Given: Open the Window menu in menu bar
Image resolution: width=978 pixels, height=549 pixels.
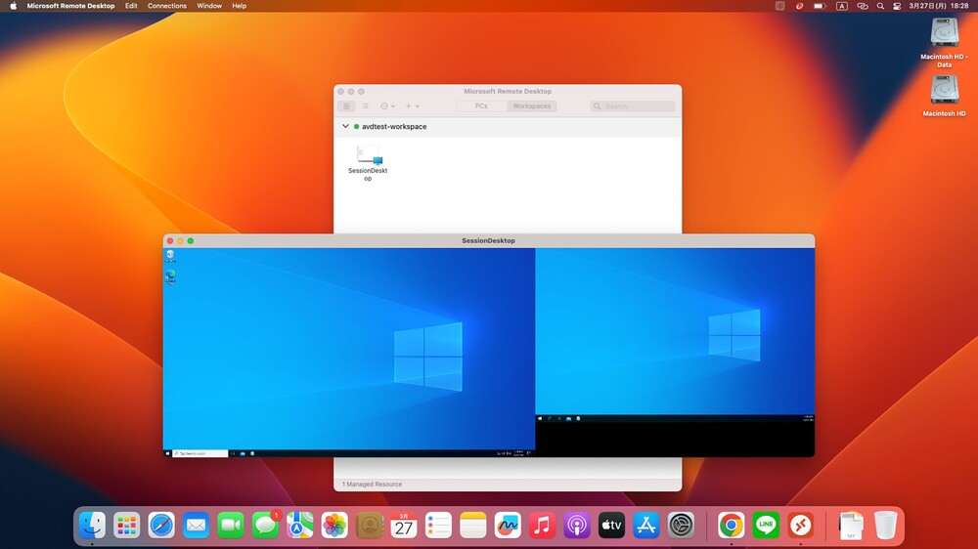Looking at the screenshot, I should coord(209,6).
